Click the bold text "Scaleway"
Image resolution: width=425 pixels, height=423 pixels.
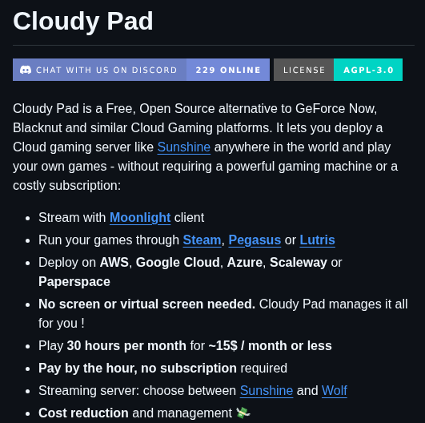(x=299, y=263)
